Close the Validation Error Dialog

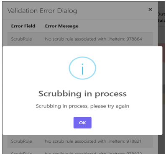(x=150, y=10)
